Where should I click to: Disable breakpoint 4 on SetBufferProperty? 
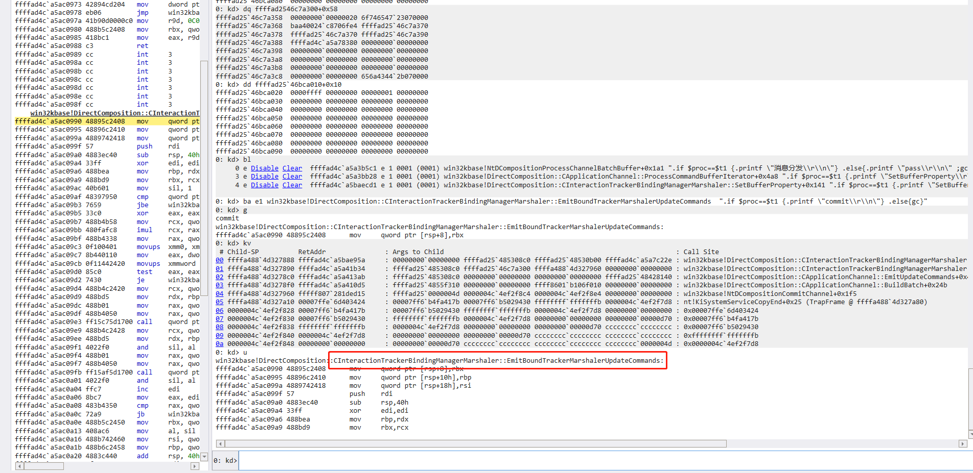pyautogui.click(x=264, y=185)
